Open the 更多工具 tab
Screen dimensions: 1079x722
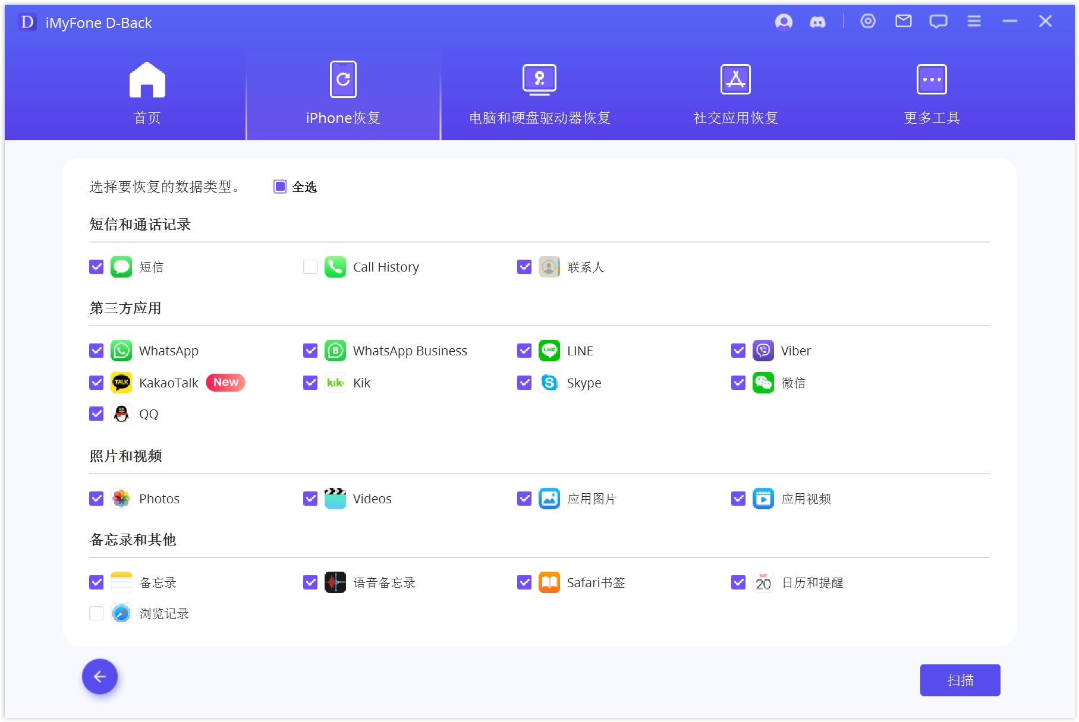(932, 94)
